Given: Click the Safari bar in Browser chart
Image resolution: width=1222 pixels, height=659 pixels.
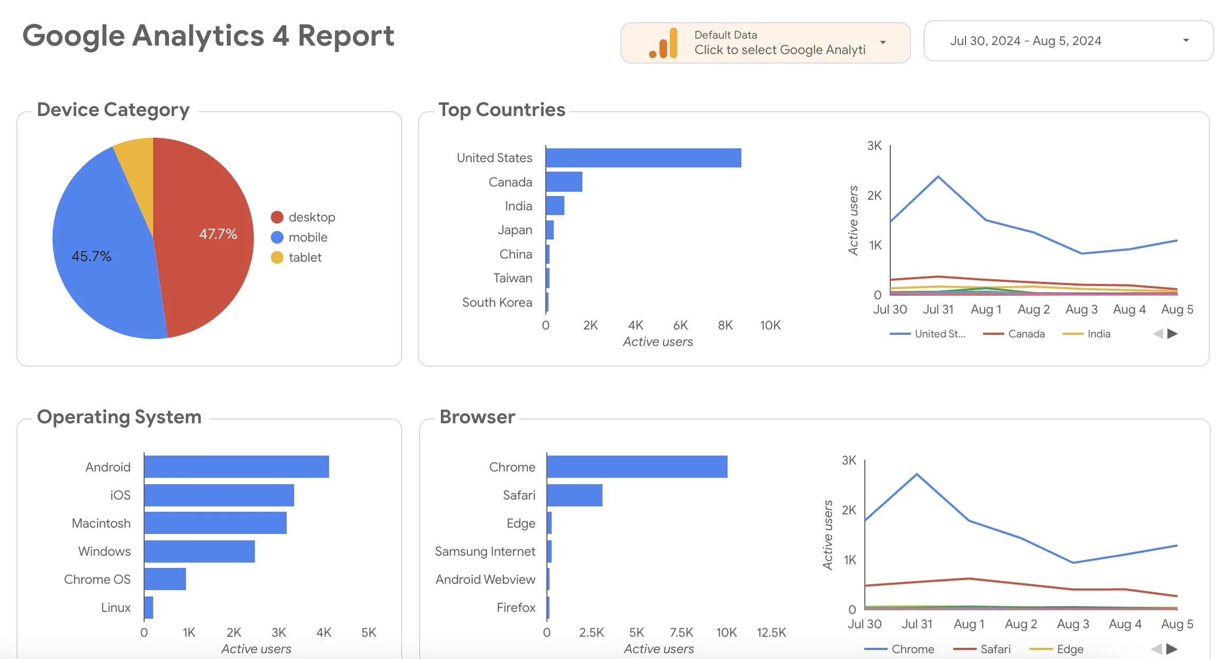Looking at the screenshot, I should coord(574,495).
